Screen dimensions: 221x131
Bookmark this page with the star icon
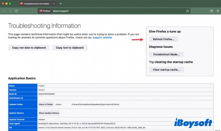188,11
